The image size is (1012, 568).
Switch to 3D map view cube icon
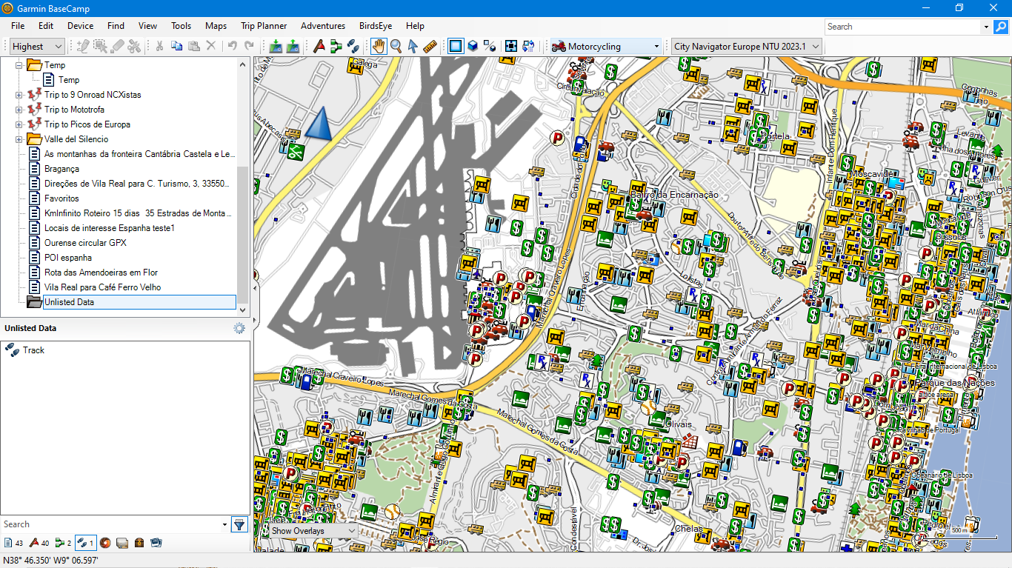coord(473,46)
